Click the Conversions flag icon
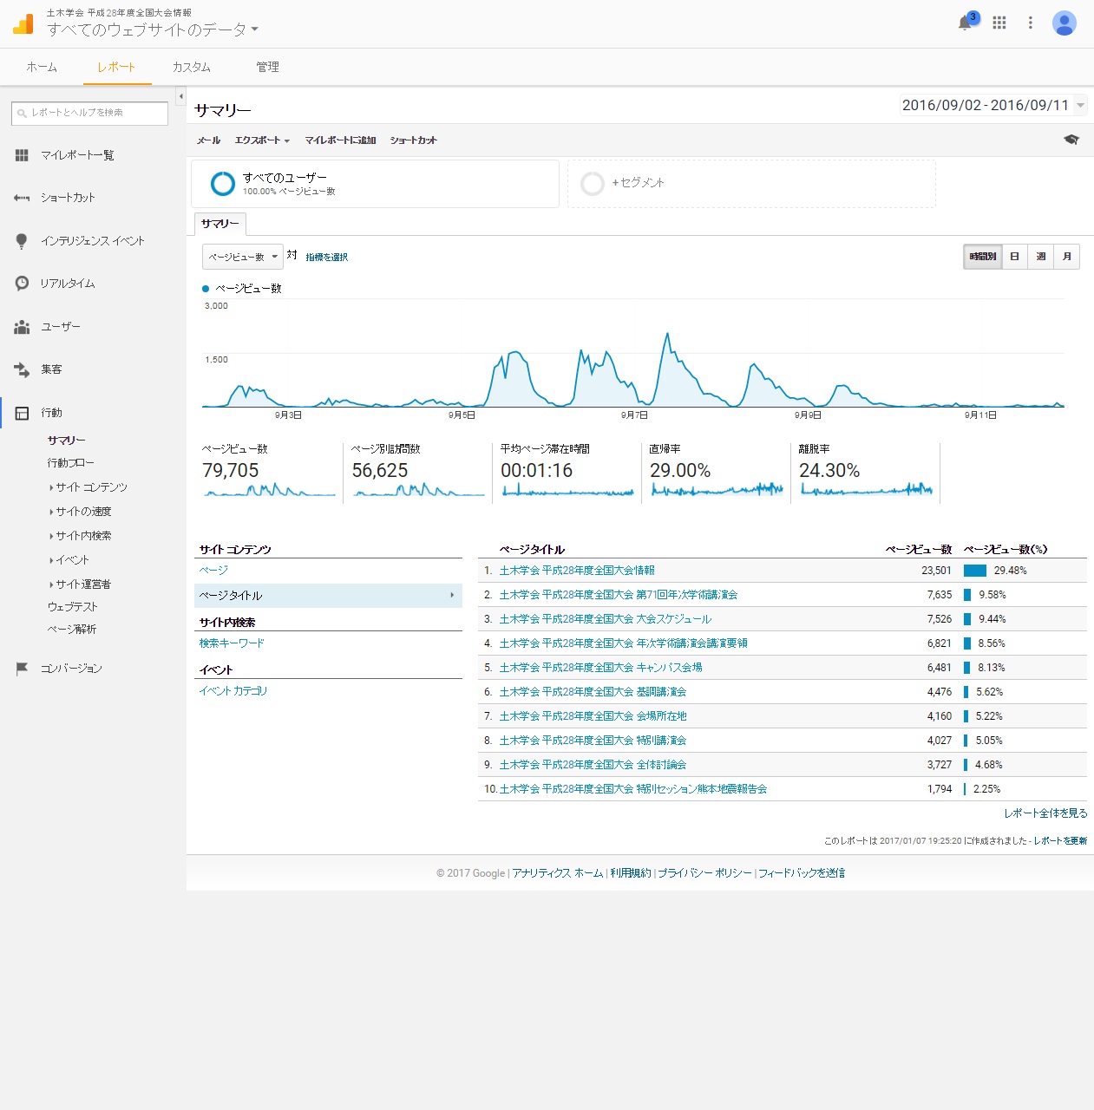The width and height of the screenshot is (1094, 1110). coord(23,669)
